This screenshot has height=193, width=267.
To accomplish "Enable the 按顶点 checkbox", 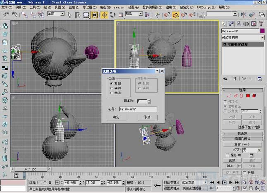I will click(225, 101).
